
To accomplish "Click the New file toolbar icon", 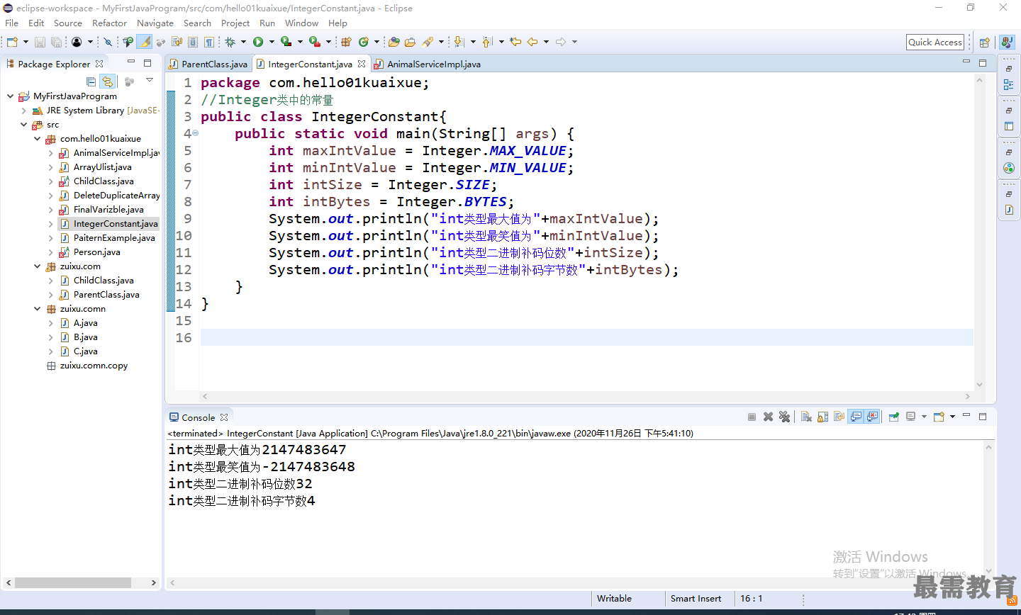I will click(12, 42).
